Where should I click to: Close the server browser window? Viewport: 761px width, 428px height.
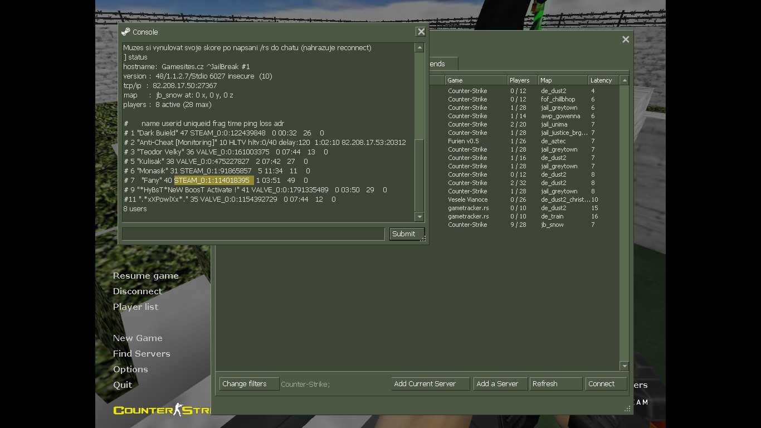pos(626,39)
